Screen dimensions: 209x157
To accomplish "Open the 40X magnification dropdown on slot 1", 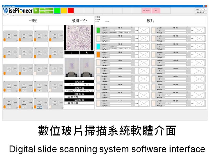I will pyautogui.click(x=9, y=35).
